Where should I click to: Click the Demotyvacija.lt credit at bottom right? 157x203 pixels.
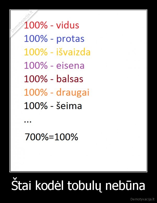pos(143,199)
